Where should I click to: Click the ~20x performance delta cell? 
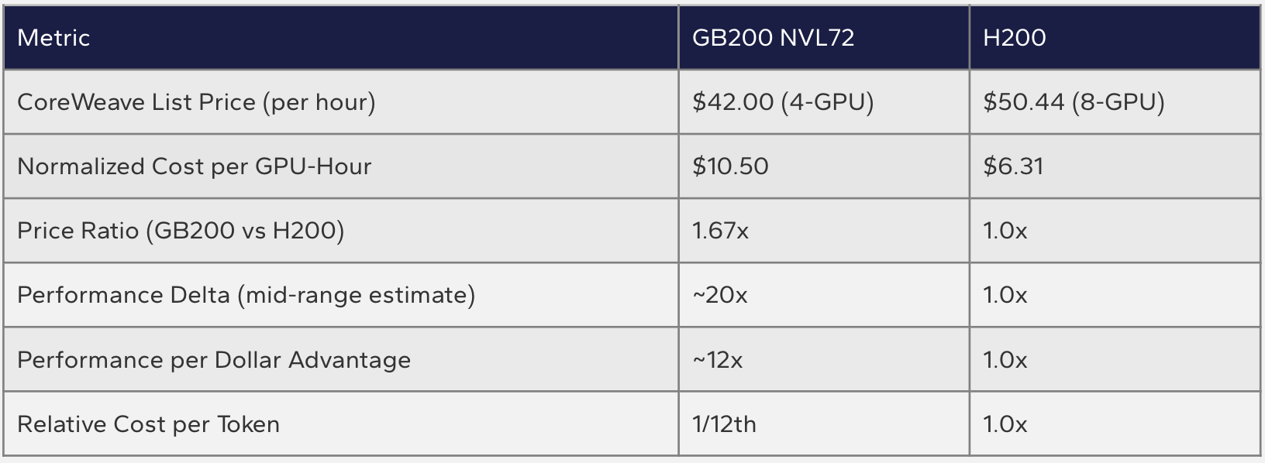click(x=720, y=295)
